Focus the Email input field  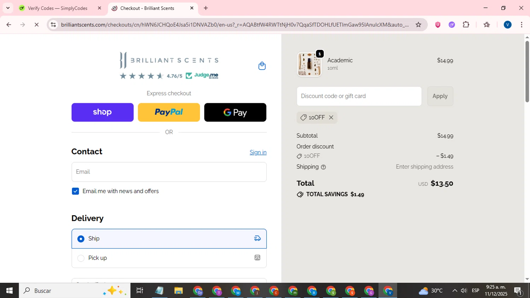click(169, 172)
